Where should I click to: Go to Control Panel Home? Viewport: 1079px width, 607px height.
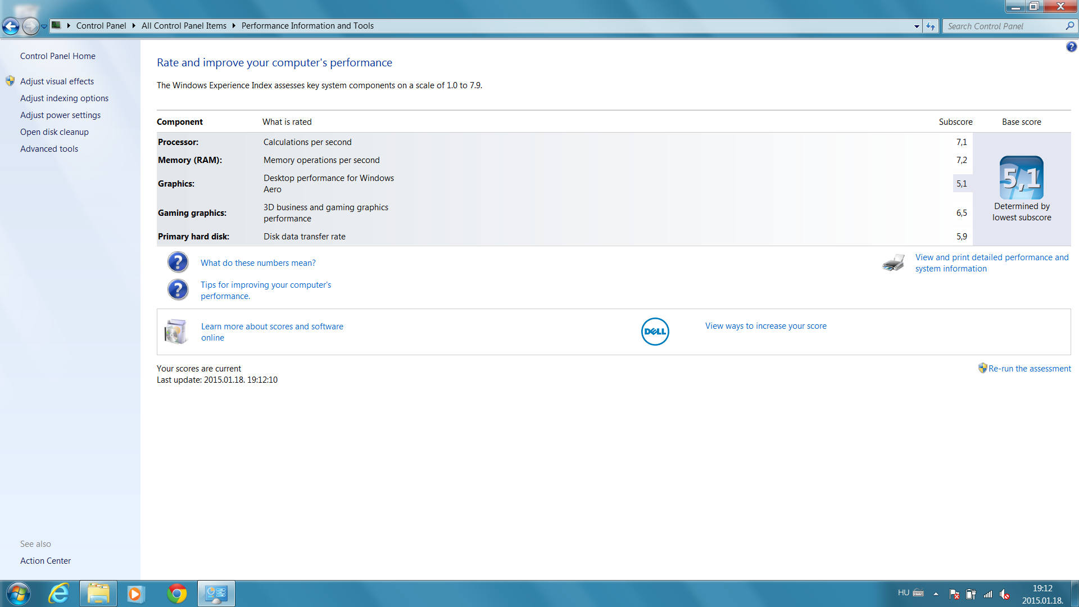point(58,56)
